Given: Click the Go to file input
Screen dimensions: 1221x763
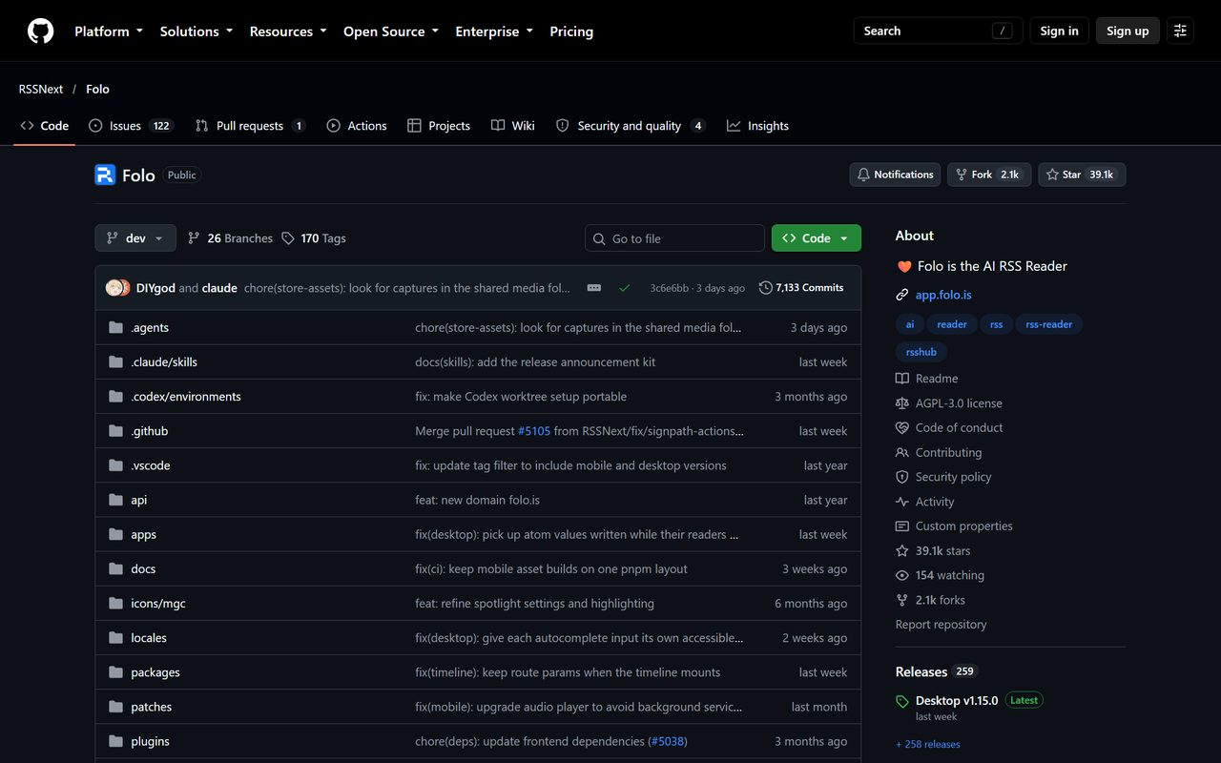Looking at the screenshot, I should 674,238.
